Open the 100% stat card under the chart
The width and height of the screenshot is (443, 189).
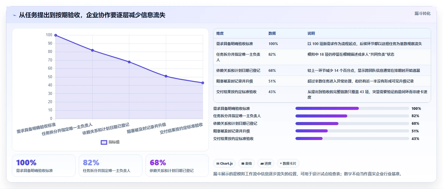(x=44, y=166)
